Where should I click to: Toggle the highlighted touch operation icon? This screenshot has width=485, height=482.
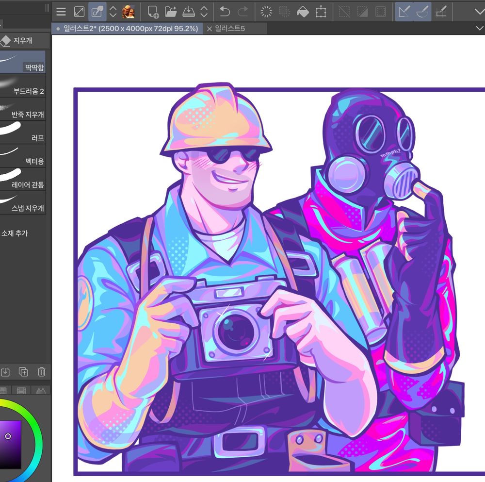tap(97, 12)
